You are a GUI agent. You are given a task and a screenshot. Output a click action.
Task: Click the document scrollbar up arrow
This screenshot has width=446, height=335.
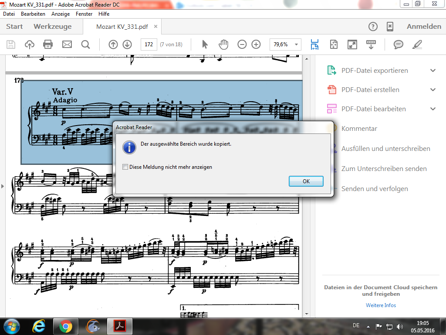tap(307, 59)
